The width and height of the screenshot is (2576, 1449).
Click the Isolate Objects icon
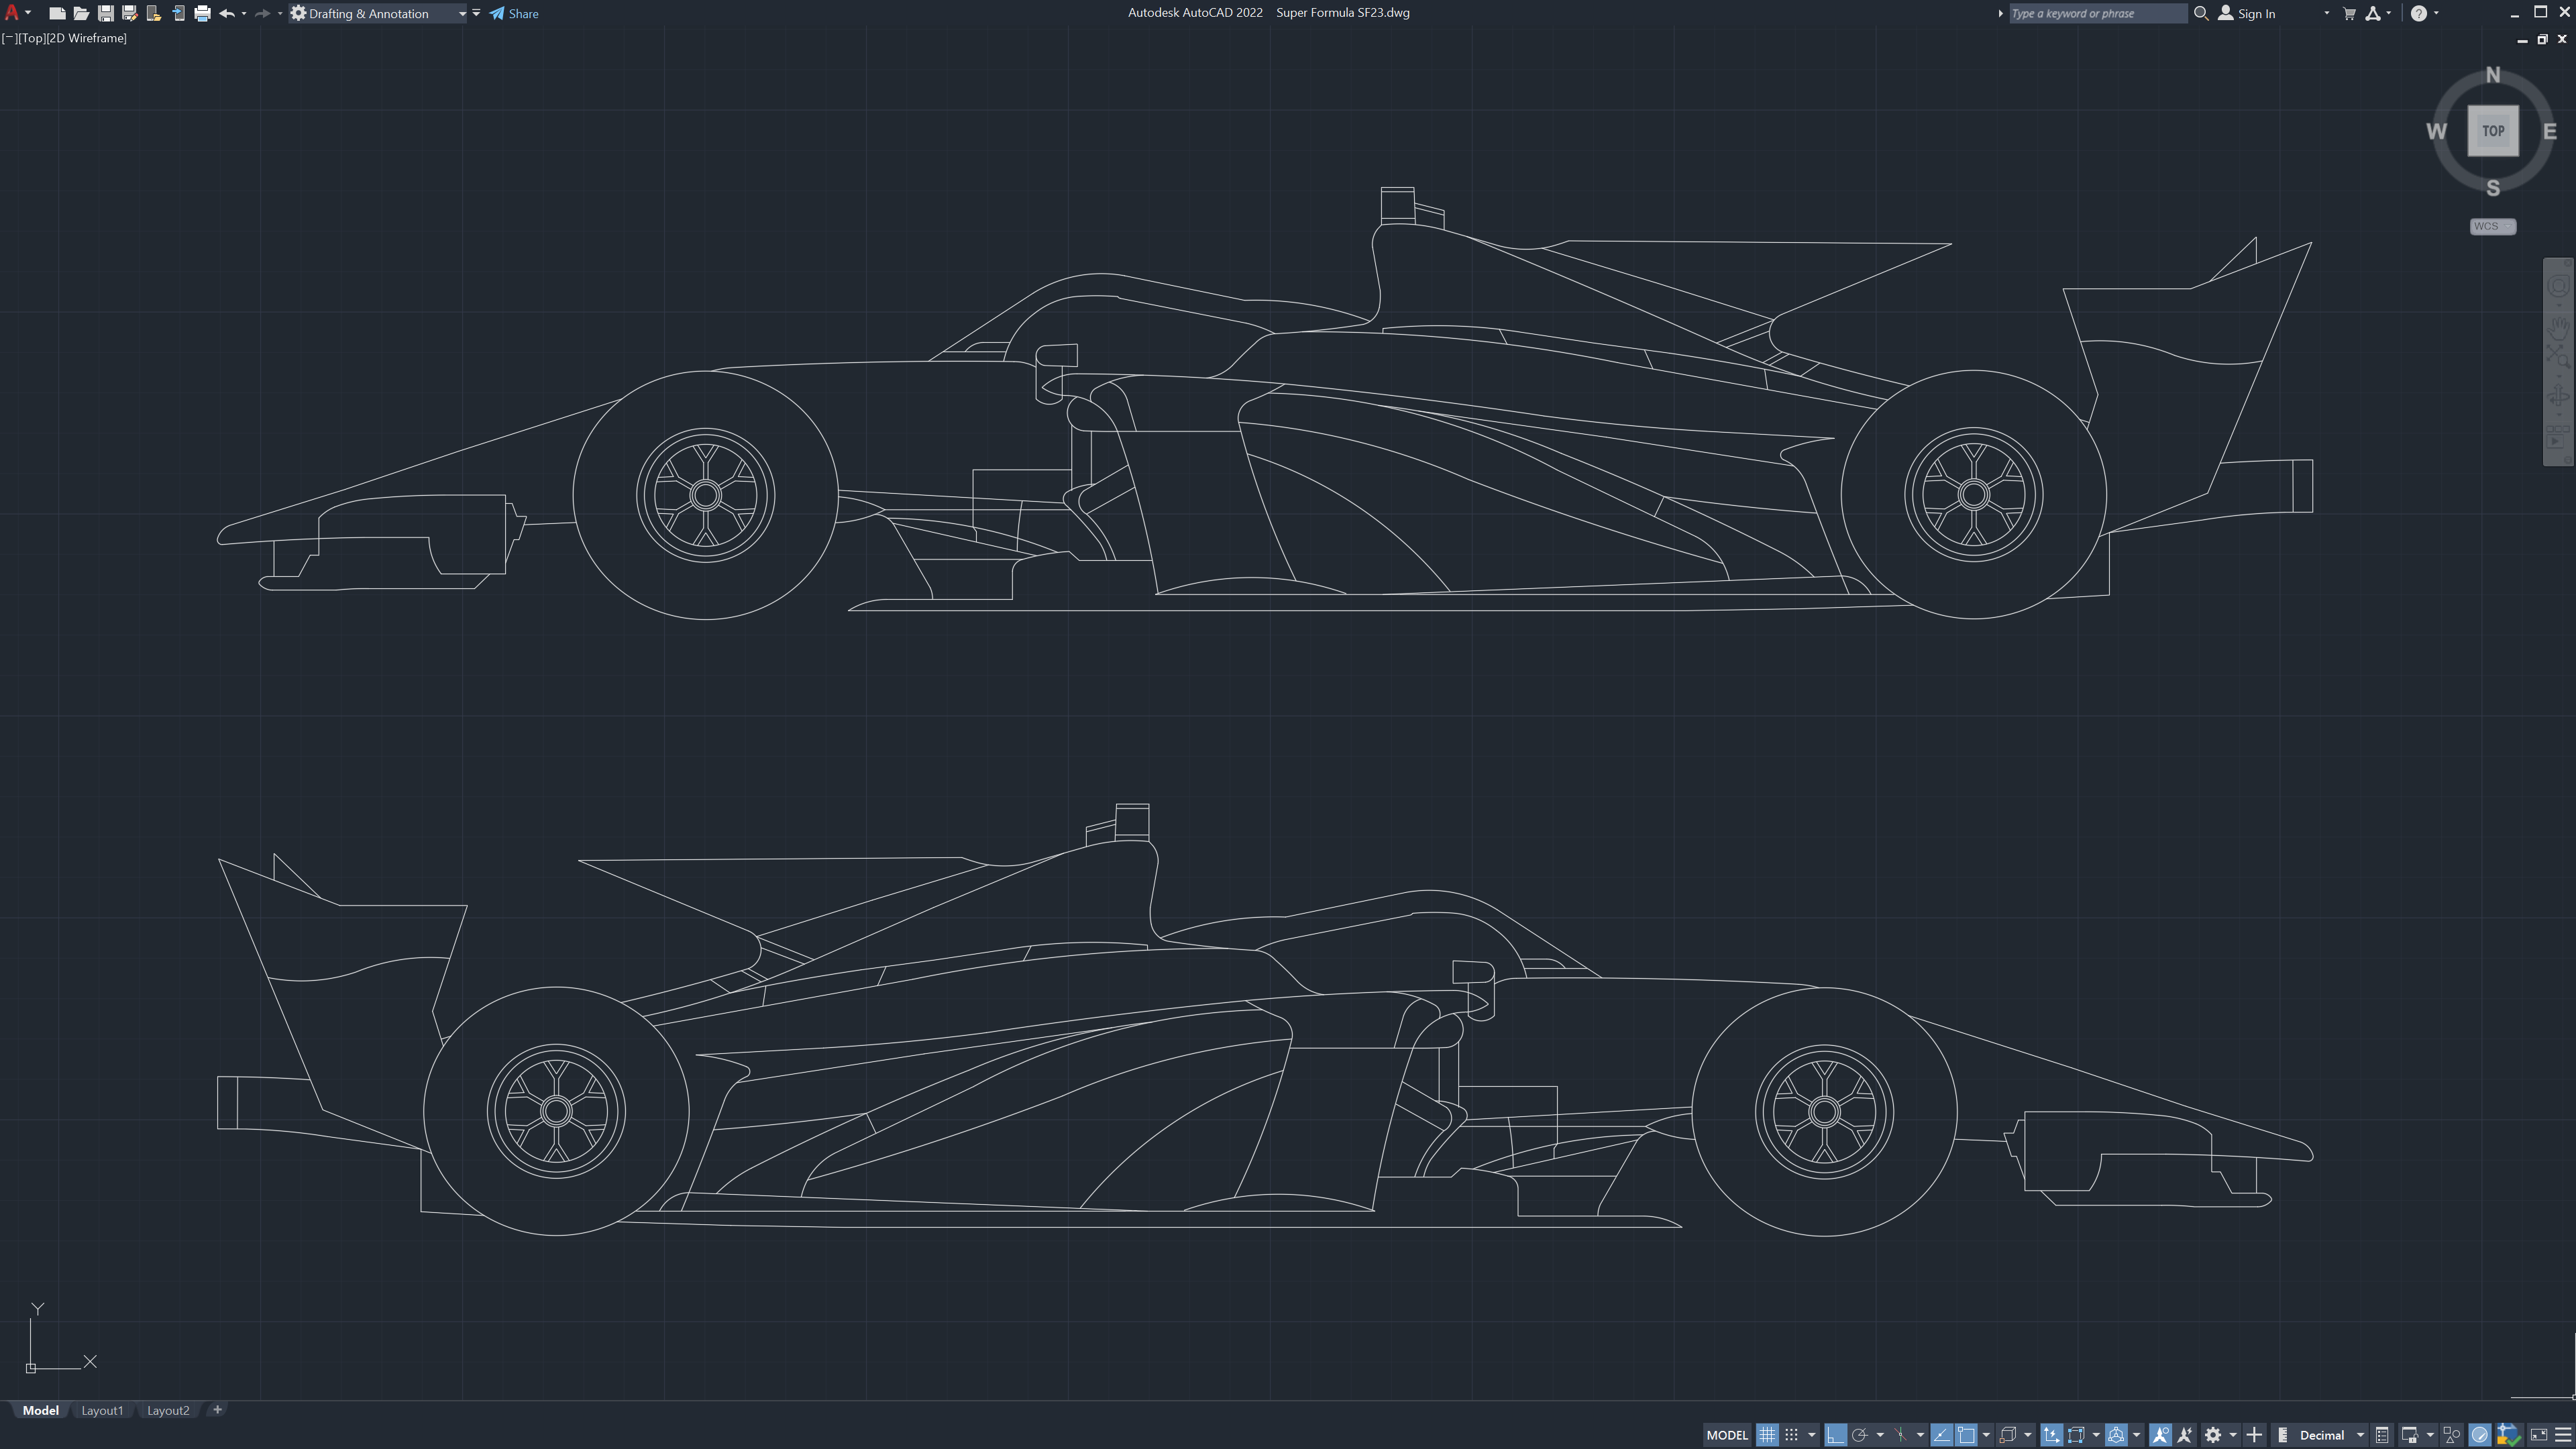pos(2451,1435)
